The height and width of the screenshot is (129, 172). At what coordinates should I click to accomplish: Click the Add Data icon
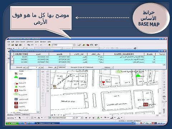[x=49, y=45]
